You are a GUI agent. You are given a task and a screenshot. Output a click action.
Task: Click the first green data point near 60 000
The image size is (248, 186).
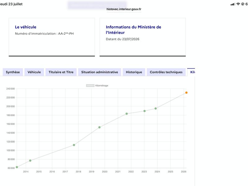coord(17,167)
